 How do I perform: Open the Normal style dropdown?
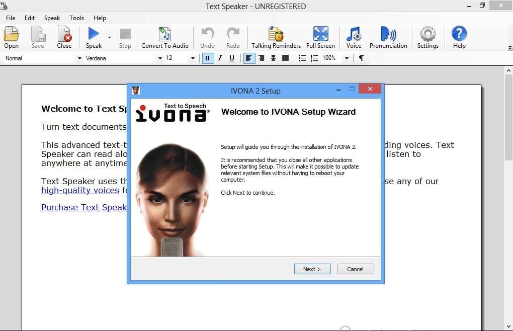click(x=79, y=58)
